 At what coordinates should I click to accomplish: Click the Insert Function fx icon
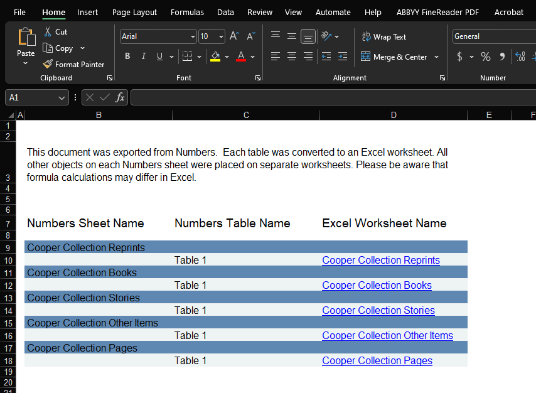point(120,97)
